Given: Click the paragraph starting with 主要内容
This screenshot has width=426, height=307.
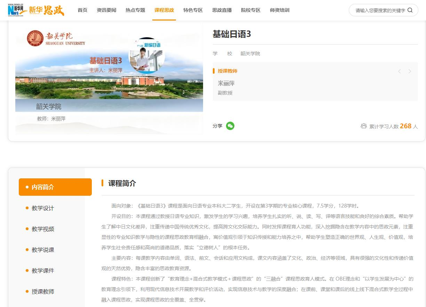Looking at the screenshot, I should 257,263.
